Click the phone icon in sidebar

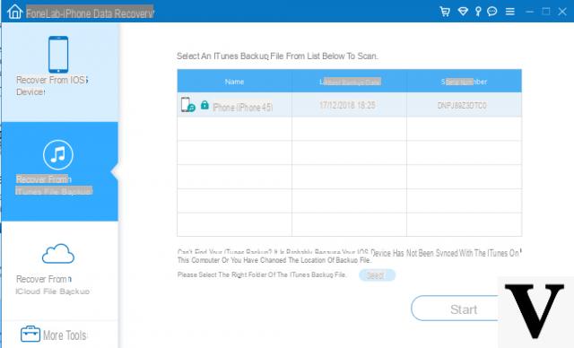coord(58,54)
